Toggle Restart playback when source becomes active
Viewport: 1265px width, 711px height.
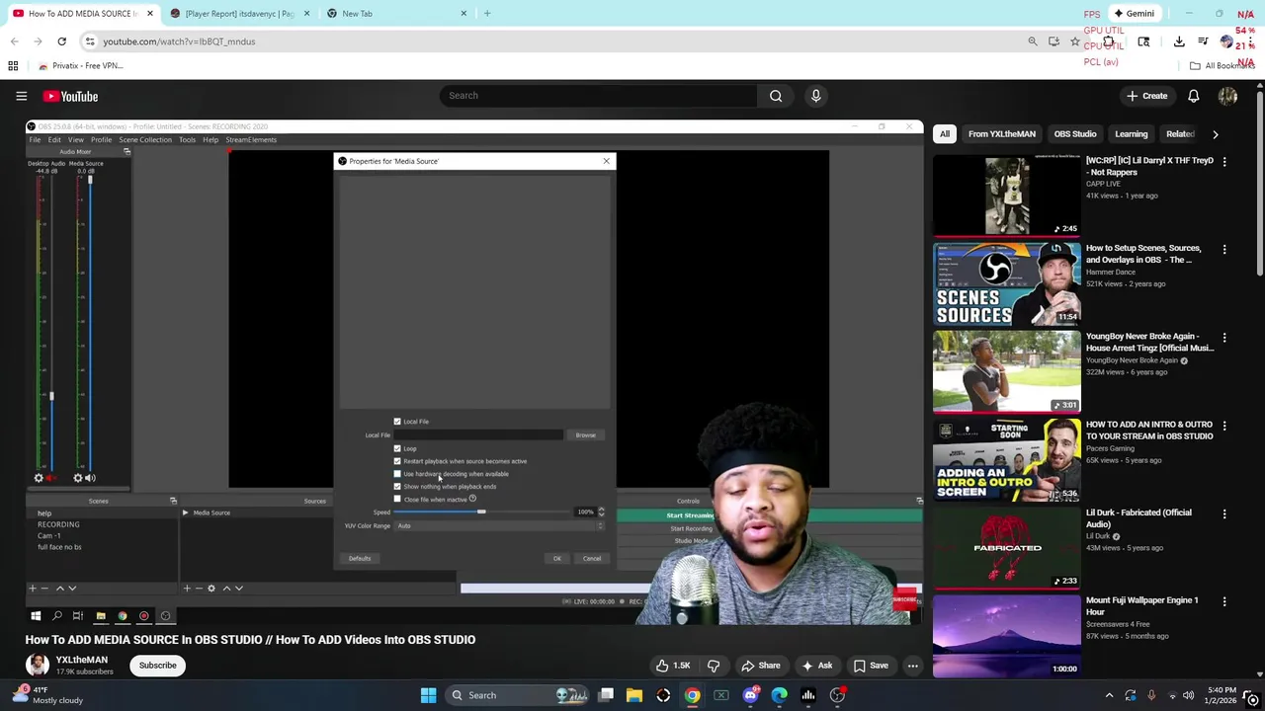pyautogui.click(x=397, y=461)
